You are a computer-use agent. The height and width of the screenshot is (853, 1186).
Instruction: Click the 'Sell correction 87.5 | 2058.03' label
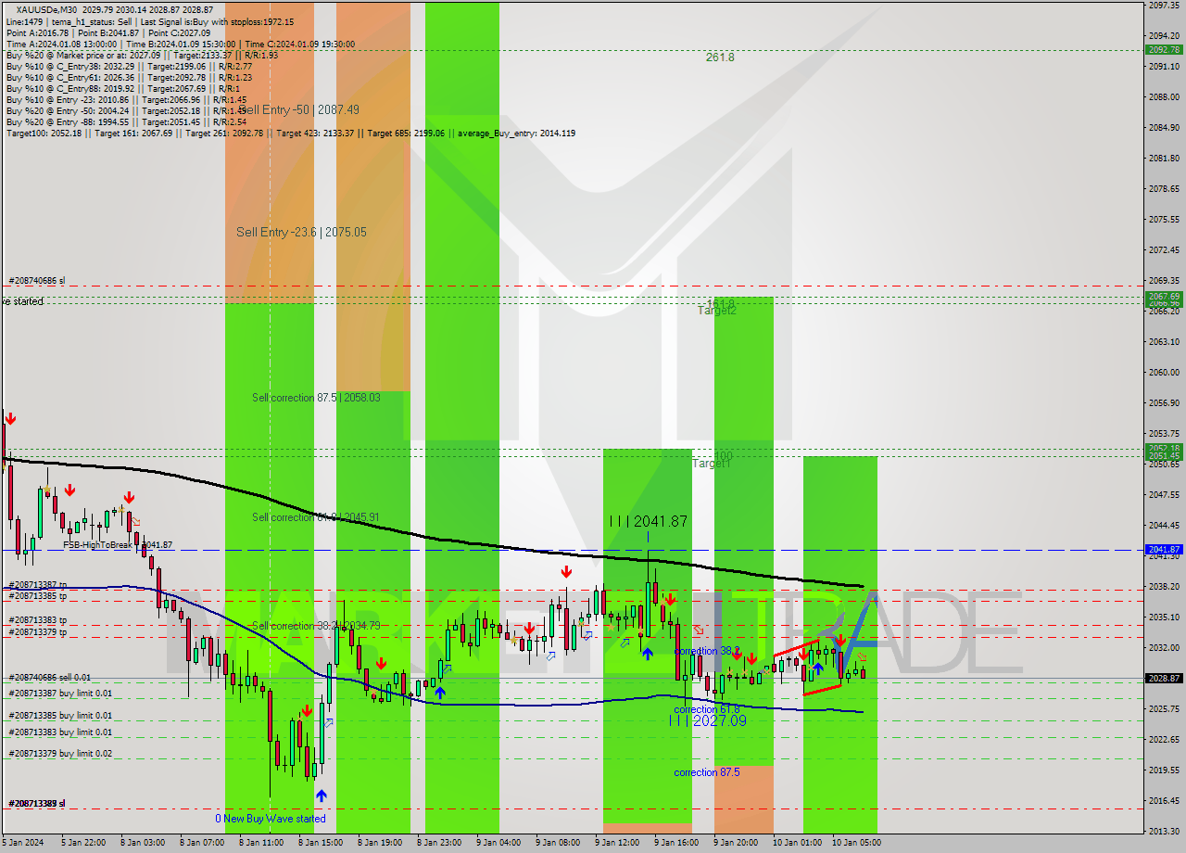316,398
